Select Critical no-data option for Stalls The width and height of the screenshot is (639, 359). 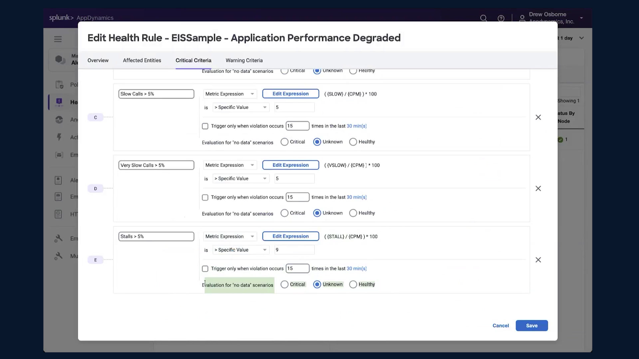coord(284,285)
